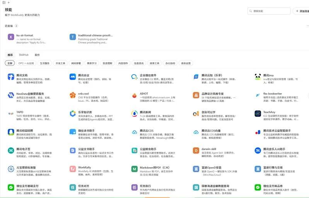Open the 腾讯云COS cloud icon
Viewport: 309px width, 198px height.
click(x=134, y=132)
